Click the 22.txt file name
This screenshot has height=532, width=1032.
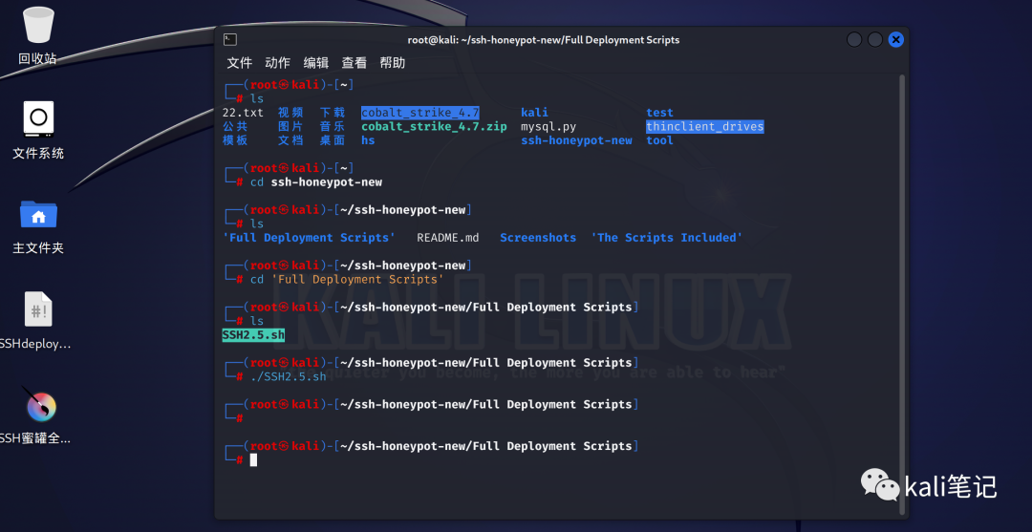point(243,113)
